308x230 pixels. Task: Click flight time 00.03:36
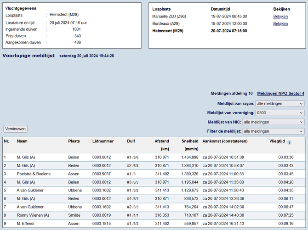click(286, 157)
